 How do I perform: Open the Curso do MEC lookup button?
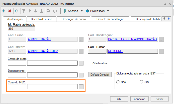[81, 87]
